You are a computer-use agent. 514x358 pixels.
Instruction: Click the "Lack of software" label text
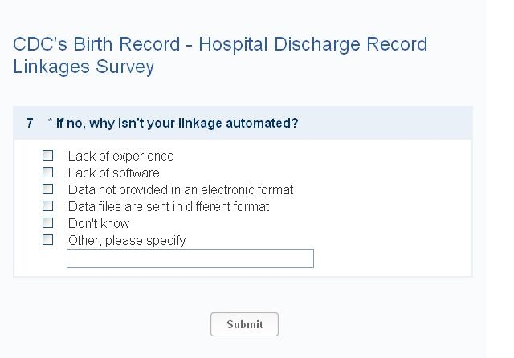coord(113,173)
